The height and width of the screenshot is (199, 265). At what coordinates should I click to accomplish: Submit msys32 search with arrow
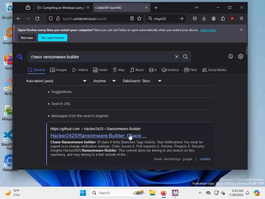[x=181, y=19]
